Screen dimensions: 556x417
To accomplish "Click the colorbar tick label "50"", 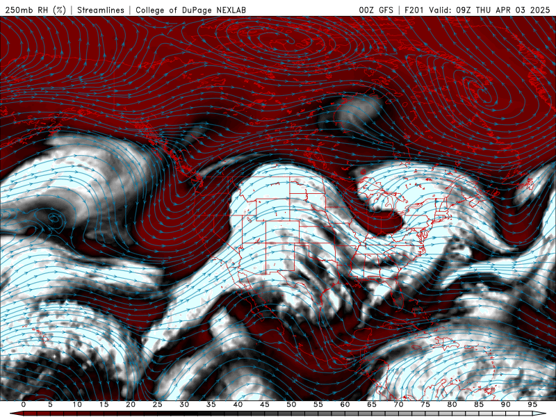I will (x=291, y=404).
